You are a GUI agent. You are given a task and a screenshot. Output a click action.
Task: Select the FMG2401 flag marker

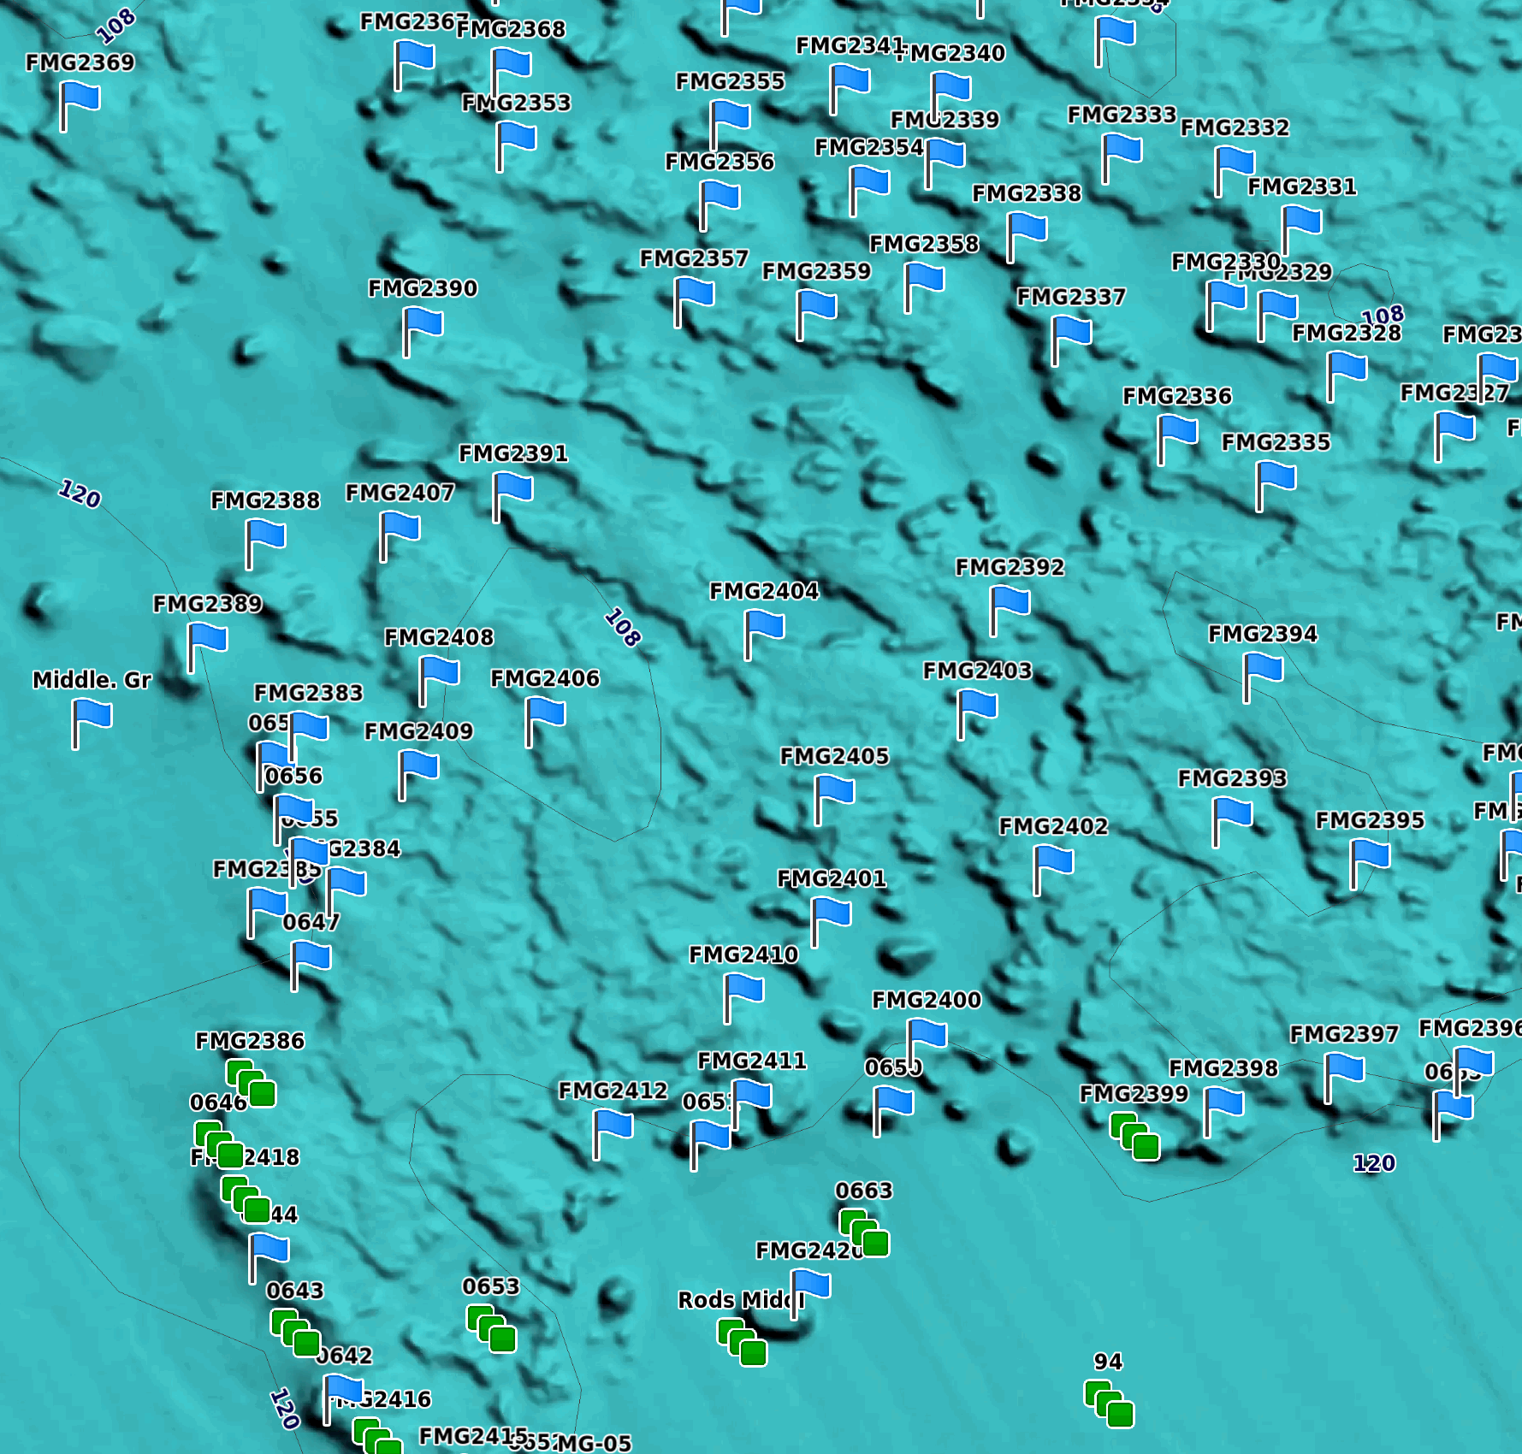tap(831, 921)
